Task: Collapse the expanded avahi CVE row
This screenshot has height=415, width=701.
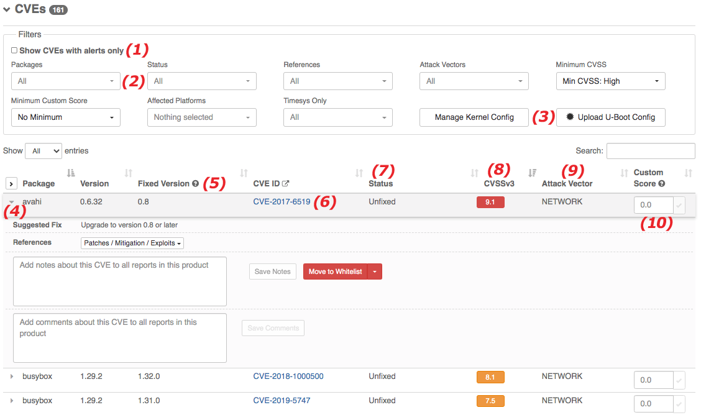Action: point(11,201)
